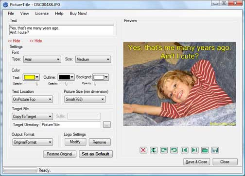This screenshot has height=176, width=245.
Task: Open the File menu
Action: click(x=11, y=14)
